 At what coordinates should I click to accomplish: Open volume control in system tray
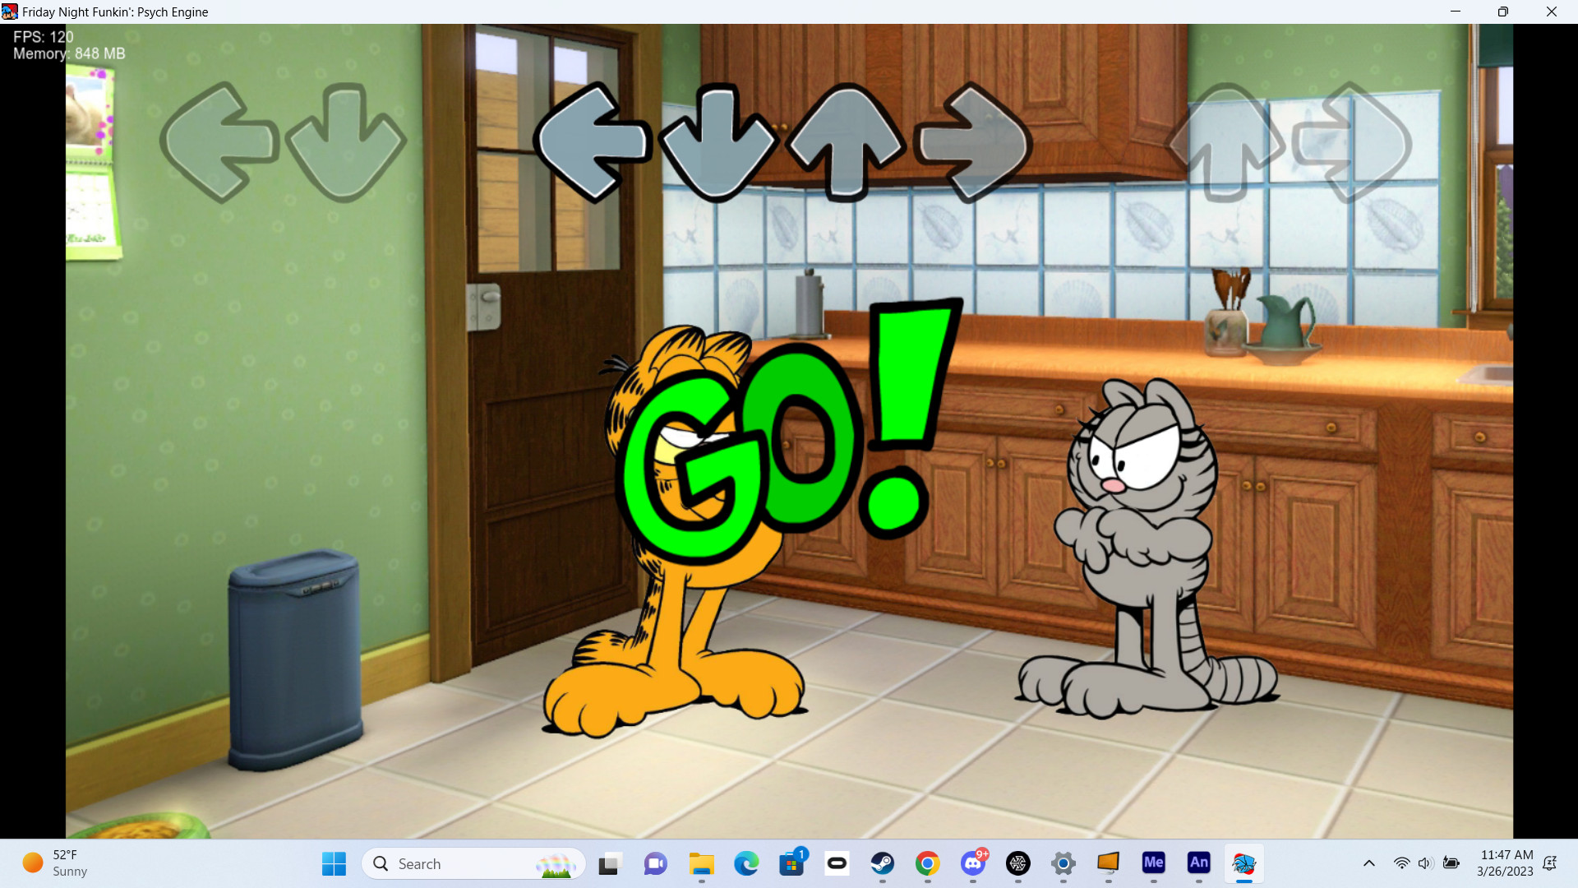(1426, 863)
